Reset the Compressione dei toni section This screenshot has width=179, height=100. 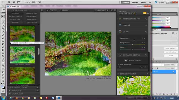(x=146, y=19)
